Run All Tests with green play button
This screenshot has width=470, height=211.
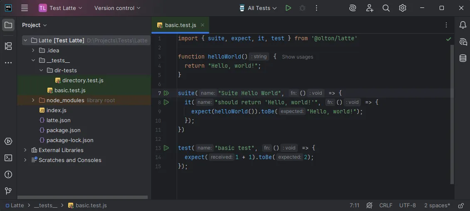pyautogui.click(x=288, y=8)
